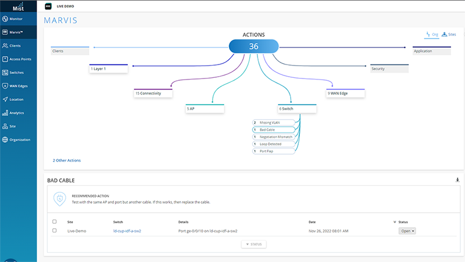Viewport: 465px width, 262px height.
Task: Open WAN Edges shield icon
Action: pyautogui.click(x=5, y=86)
